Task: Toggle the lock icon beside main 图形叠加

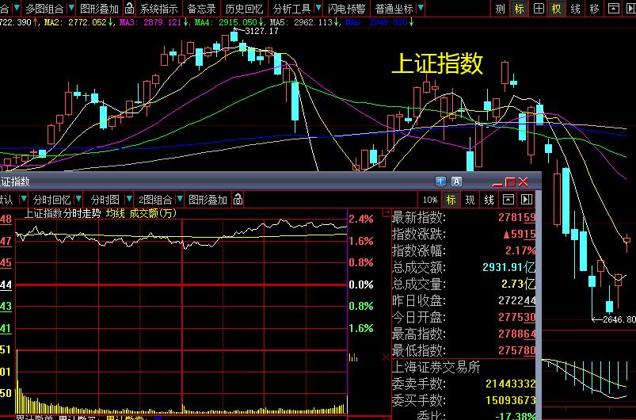Action: point(129,8)
